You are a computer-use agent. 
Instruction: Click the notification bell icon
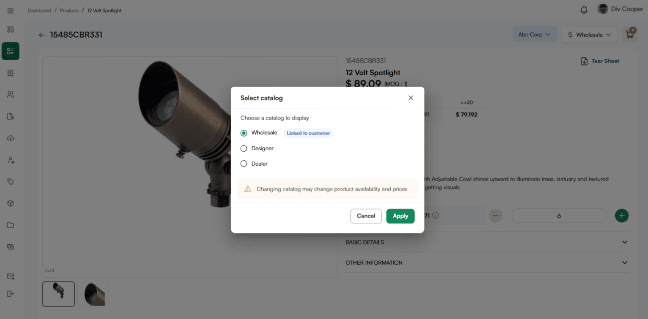(x=584, y=10)
